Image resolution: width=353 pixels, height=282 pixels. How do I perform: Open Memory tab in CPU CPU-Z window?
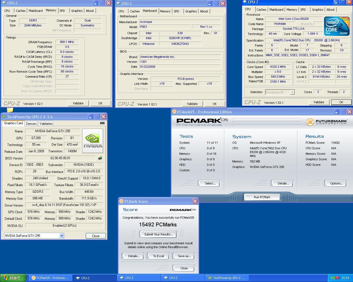coord(292,10)
